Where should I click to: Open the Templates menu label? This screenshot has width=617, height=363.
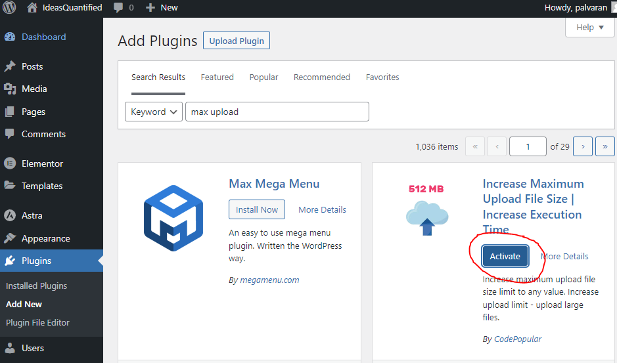[42, 186]
